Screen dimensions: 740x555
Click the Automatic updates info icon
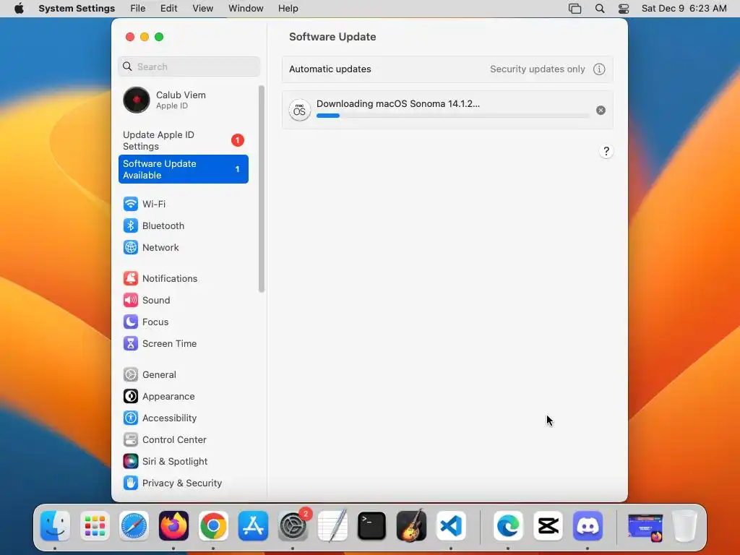pyautogui.click(x=599, y=69)
